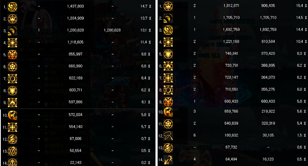The height and width of the screenshot is (166, 308).
Task: Click the horned creature icon with 659,766 damage
Action: (168, 112)
